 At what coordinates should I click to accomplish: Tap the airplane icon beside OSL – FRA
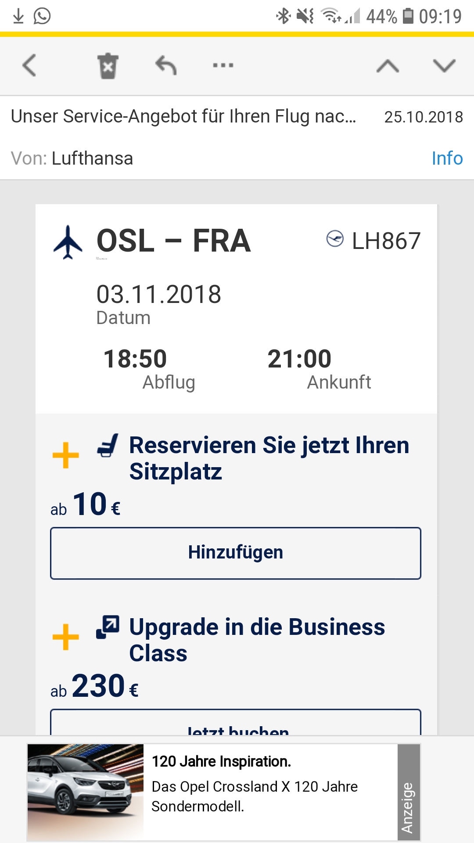(x=68, y=242)
